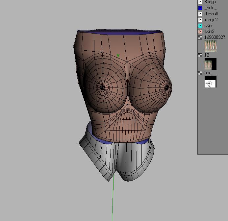The width and height of the screenshot is (228, 221).
Task: Select the Body5 label in outliner
Action: click(210, 2)
